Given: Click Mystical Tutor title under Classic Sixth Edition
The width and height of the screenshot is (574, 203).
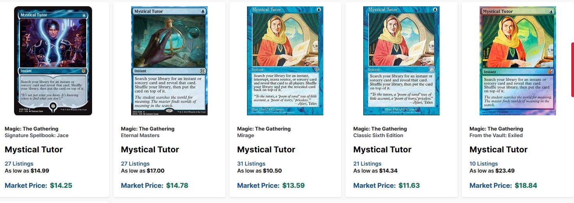Looking at the screenshot, I should click(382, 150).
